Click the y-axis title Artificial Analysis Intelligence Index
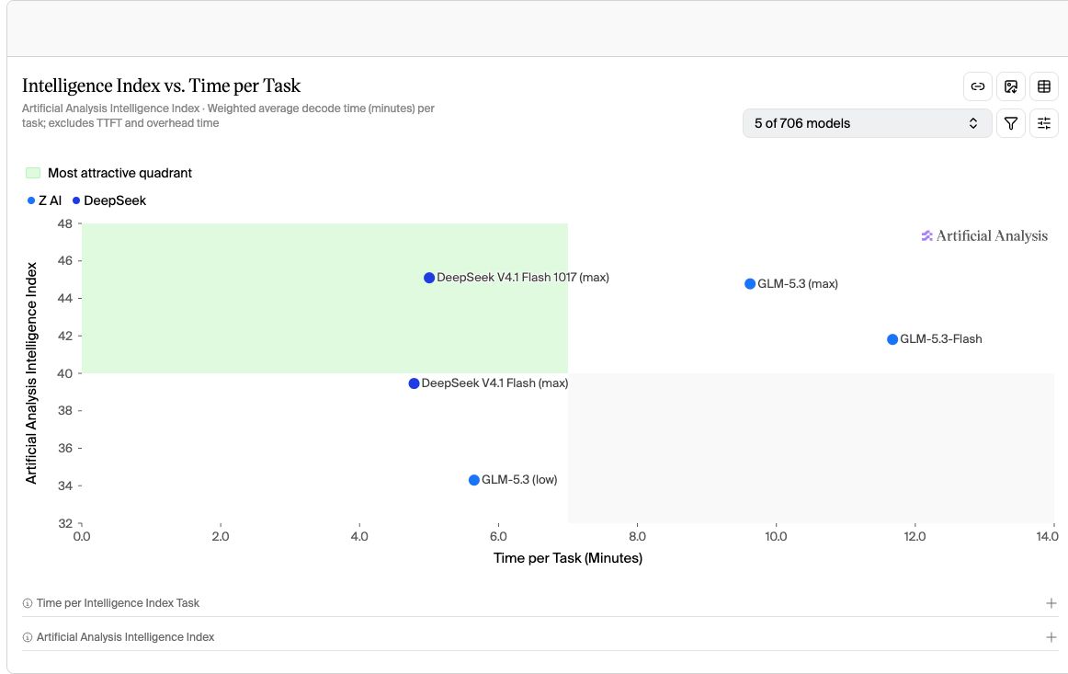Viewport: 1068px width, 674px height. tap(30, 373)
